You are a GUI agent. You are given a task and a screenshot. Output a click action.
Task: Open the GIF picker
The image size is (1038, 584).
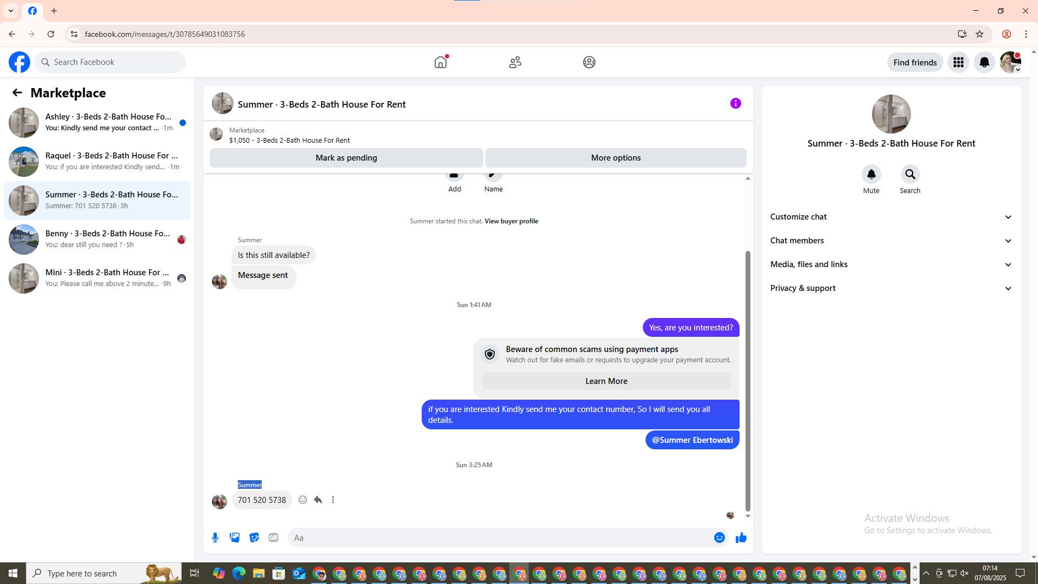[x=274, y=537]
